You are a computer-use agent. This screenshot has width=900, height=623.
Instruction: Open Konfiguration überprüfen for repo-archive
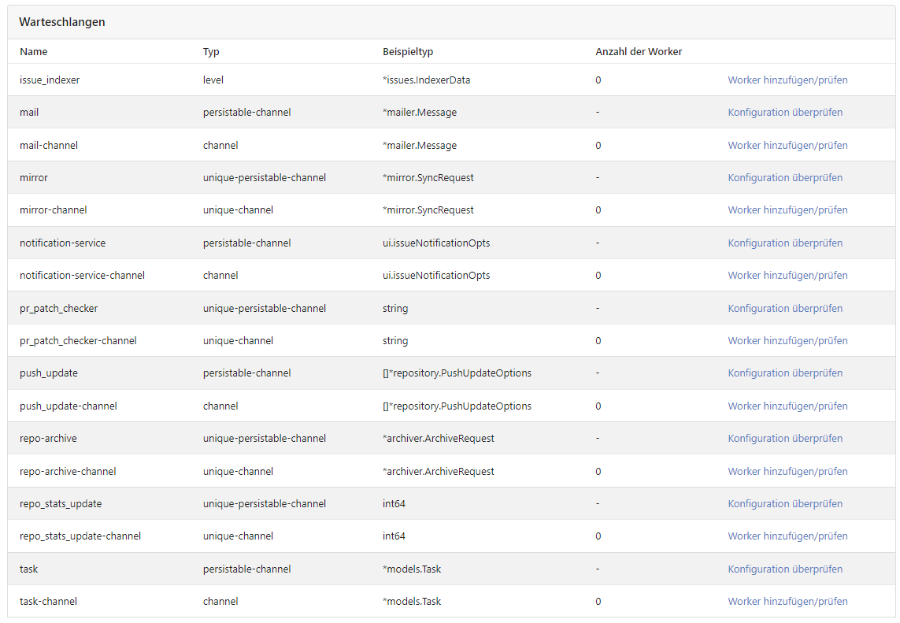(x=785, y=438)
